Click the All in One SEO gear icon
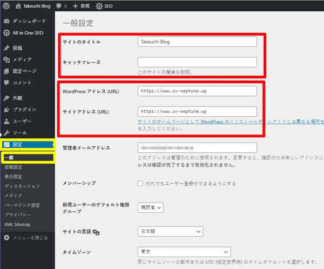Image resolution: width=324 pixels, height=269 pixels. (x=6, y=32)
